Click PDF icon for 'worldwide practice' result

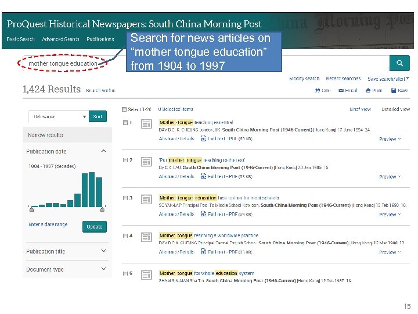coord(203,252)
